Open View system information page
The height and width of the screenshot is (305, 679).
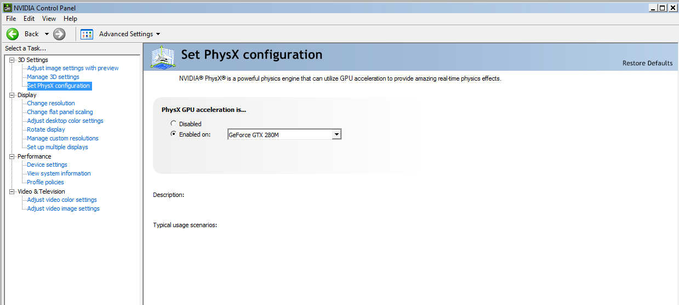59,173
